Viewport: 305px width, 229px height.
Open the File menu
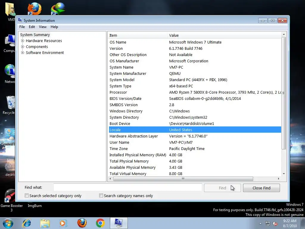(x=22, y=27)
